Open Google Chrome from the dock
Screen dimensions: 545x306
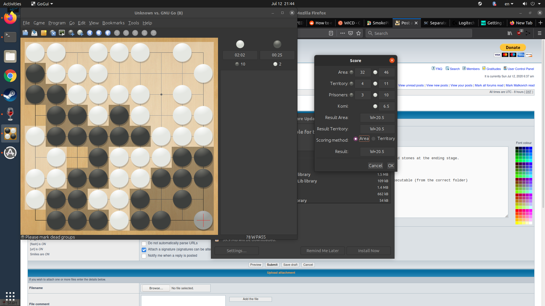coord(10,76)
